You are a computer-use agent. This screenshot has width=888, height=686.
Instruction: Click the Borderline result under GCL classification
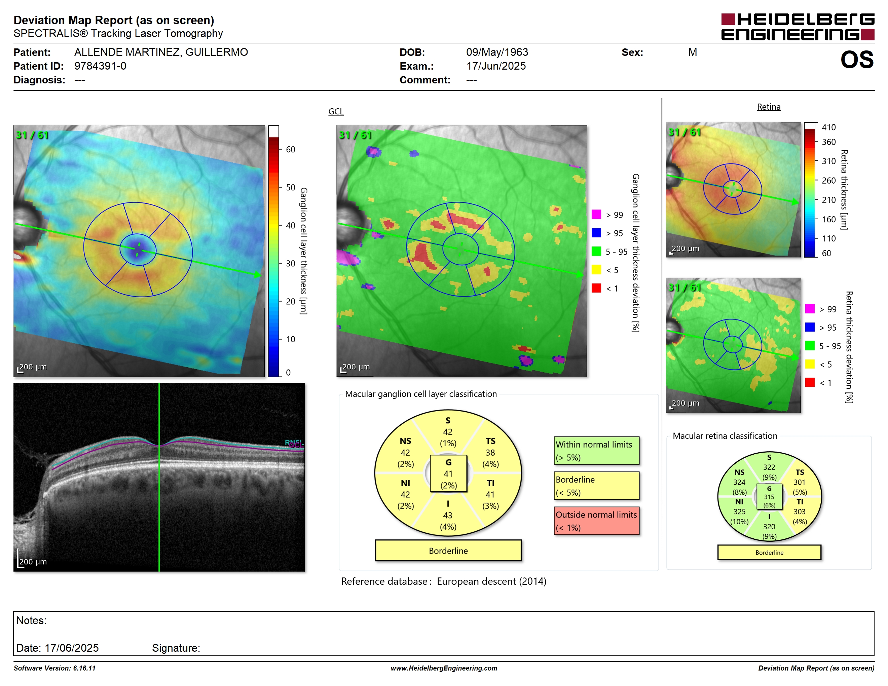(x=448, y=551)
